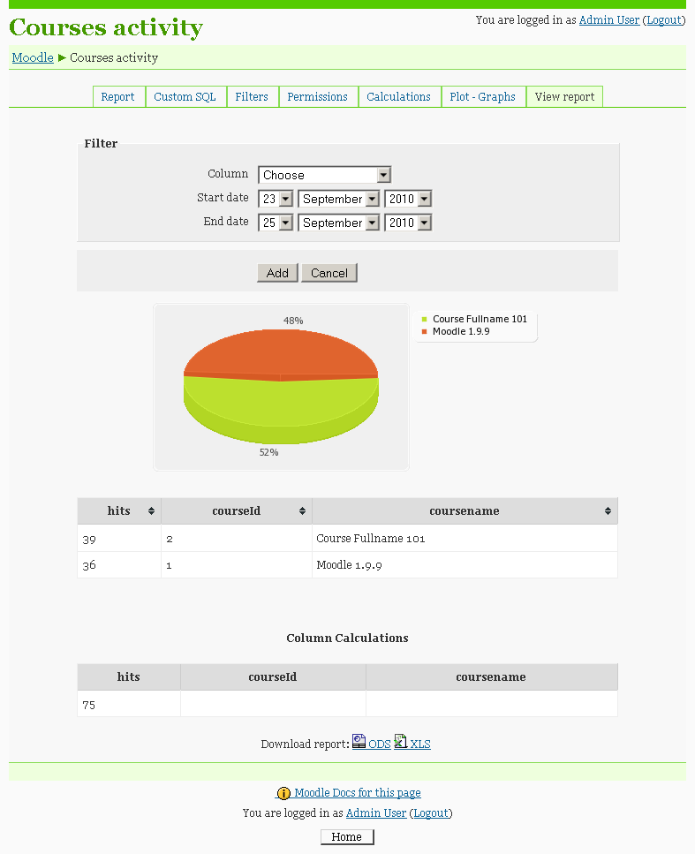
Task: Open the Start date day dropdown
Action: pos(275,200)
